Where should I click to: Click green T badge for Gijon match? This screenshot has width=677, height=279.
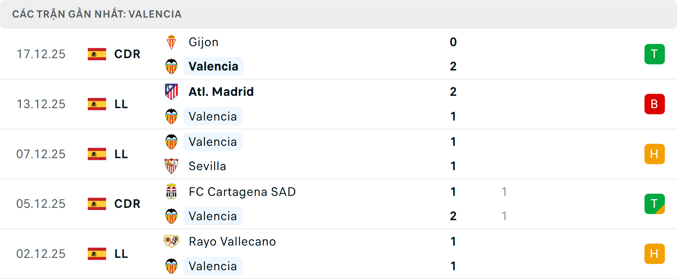click(654, 54)
